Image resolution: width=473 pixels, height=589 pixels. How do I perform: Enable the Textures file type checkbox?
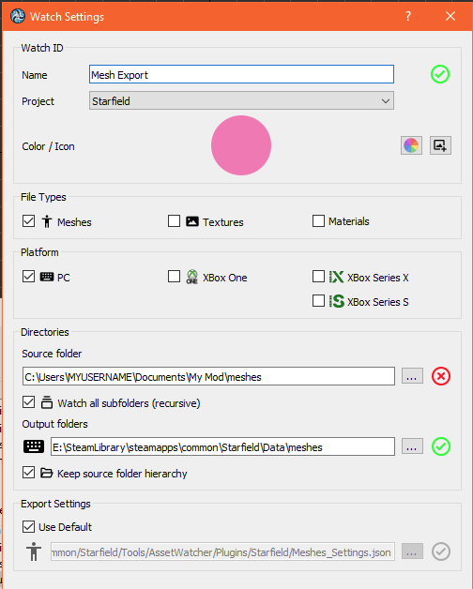174,221
